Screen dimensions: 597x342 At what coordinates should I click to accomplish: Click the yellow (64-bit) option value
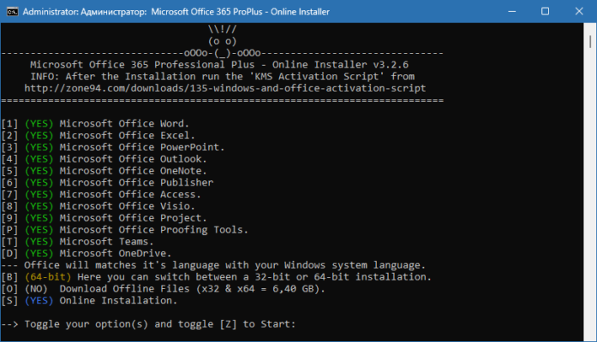click(x=48, y=277)
